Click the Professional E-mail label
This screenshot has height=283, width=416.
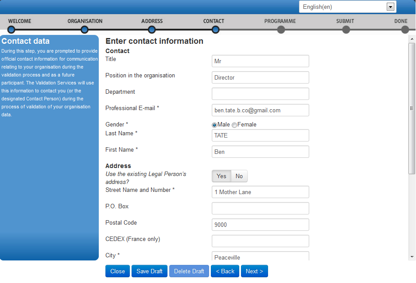[132, 108]
